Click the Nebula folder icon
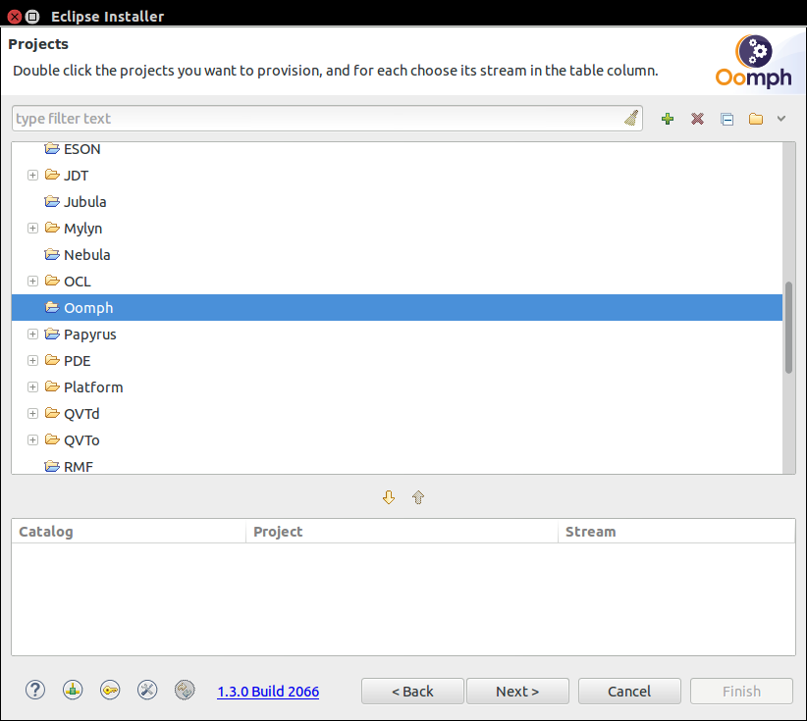 pyautogui.click(x=52, y=254)
